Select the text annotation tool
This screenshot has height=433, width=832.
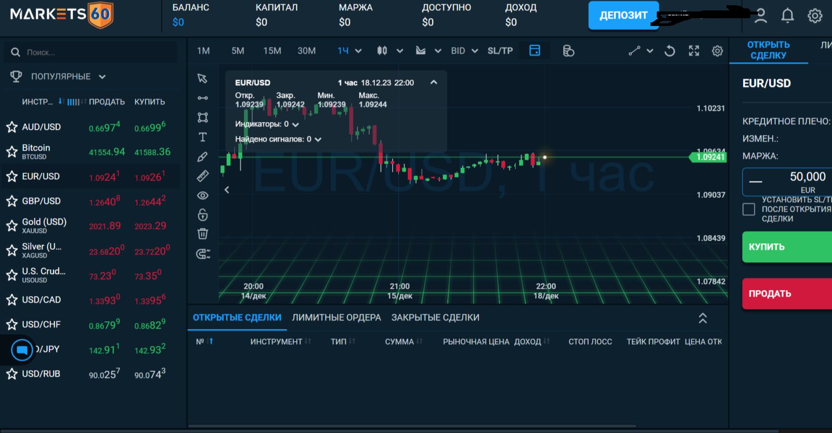[203, 137]
